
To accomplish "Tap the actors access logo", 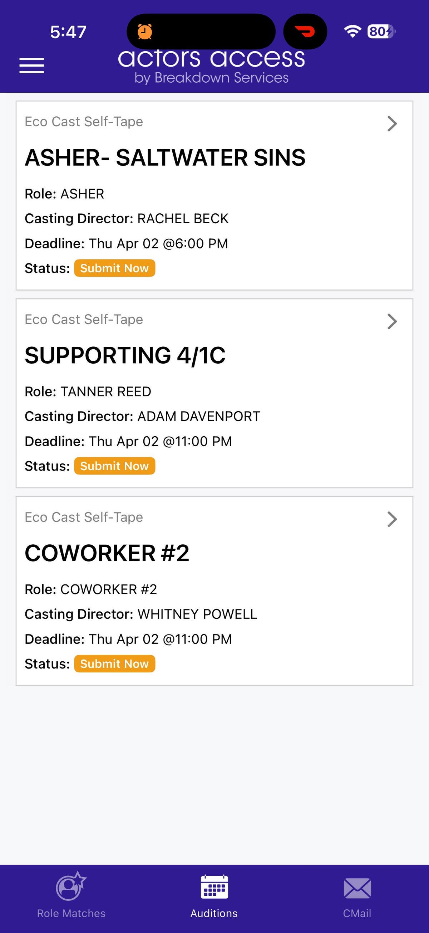I will 212,67.
